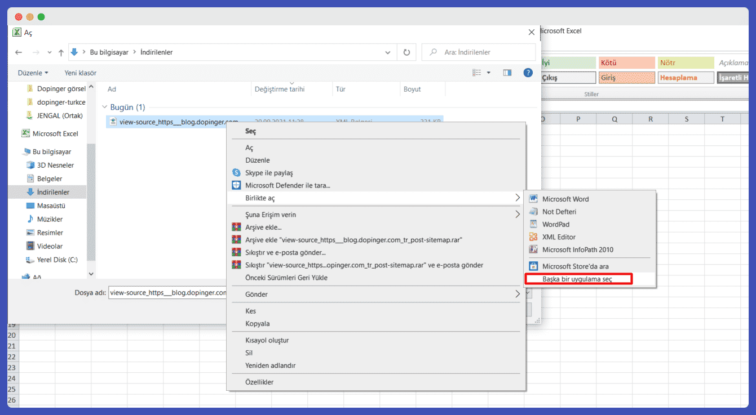Click Önceki Sürümleri Geri Yükle
756x415 pixels.
[x=376, y=278]
